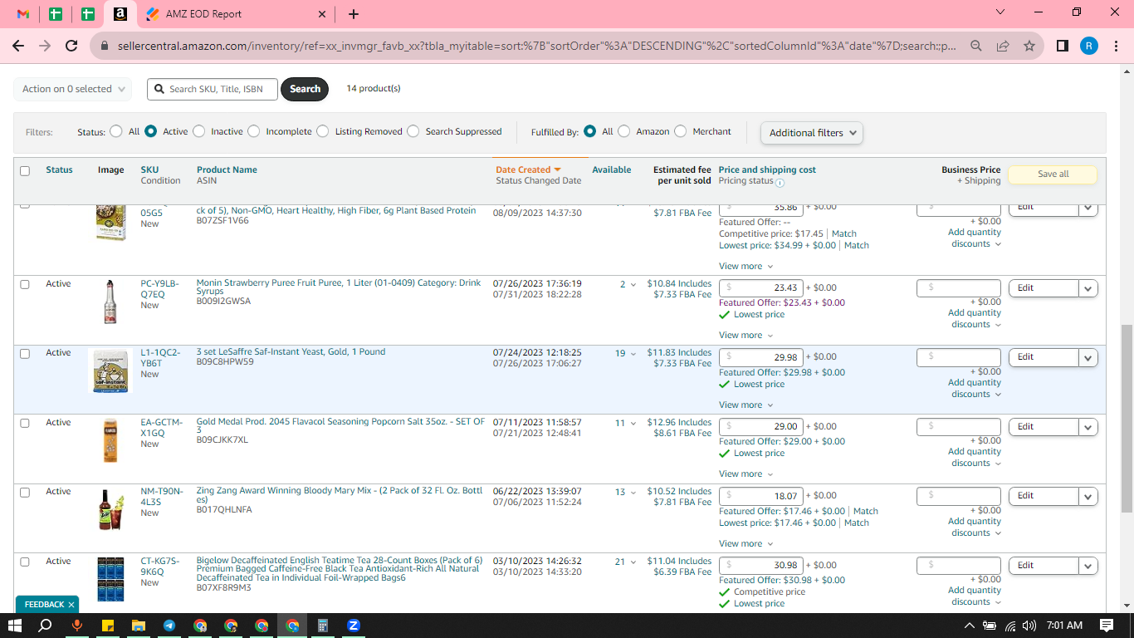This screenshot has height=638, width=1134.
Task: Open File Explorer from the taskbar
Action: [x=138, y=626]
